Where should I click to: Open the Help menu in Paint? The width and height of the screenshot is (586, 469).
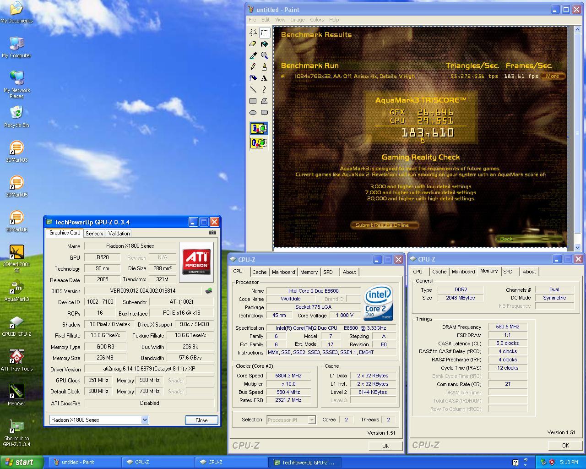[334, 20]
